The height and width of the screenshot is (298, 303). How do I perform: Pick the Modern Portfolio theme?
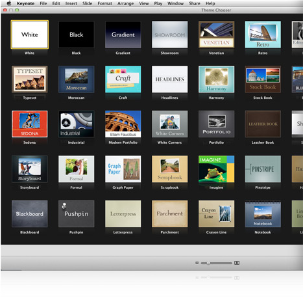123,124
